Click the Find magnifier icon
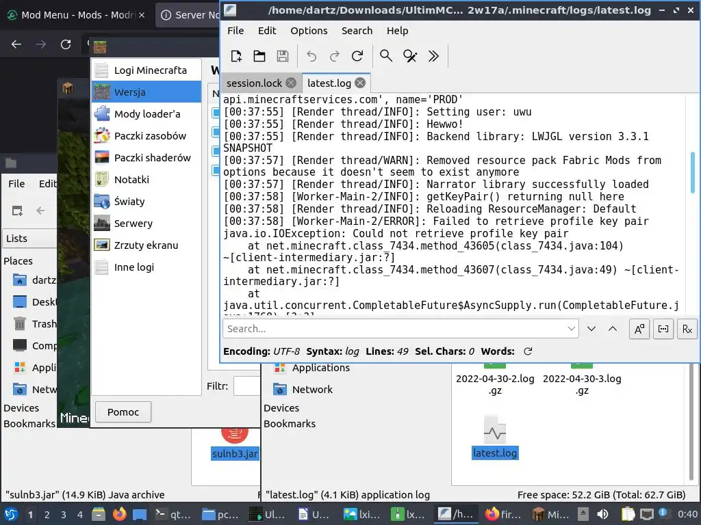 coord(386,56)
